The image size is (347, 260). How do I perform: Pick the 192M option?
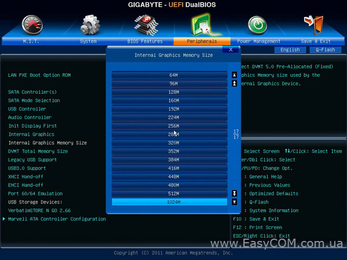(x=169, y=109)
